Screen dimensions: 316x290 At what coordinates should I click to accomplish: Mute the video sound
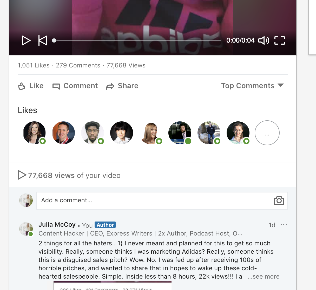pos(264,40)
